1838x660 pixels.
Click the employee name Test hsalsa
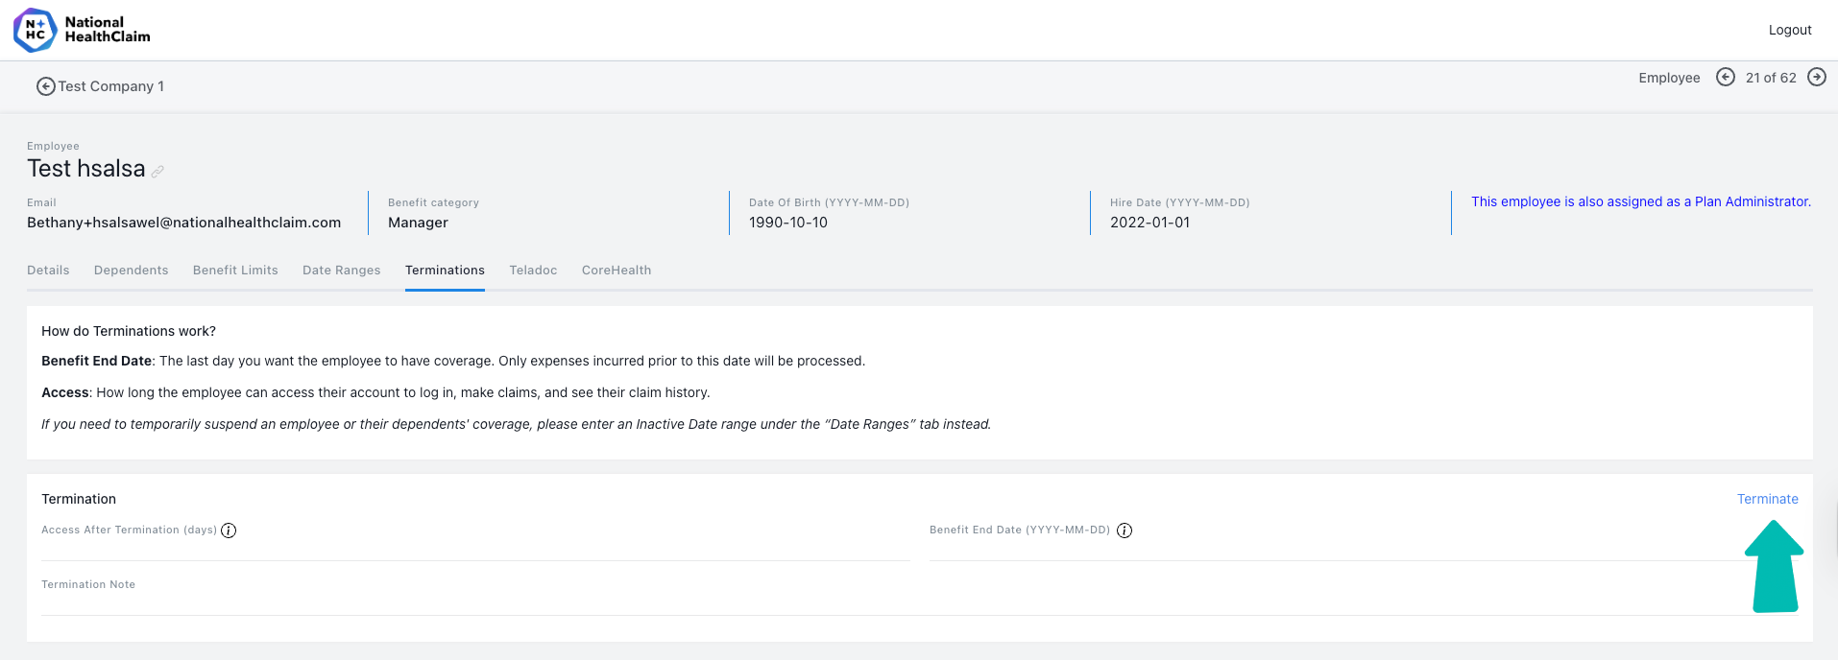coord(86,169)
